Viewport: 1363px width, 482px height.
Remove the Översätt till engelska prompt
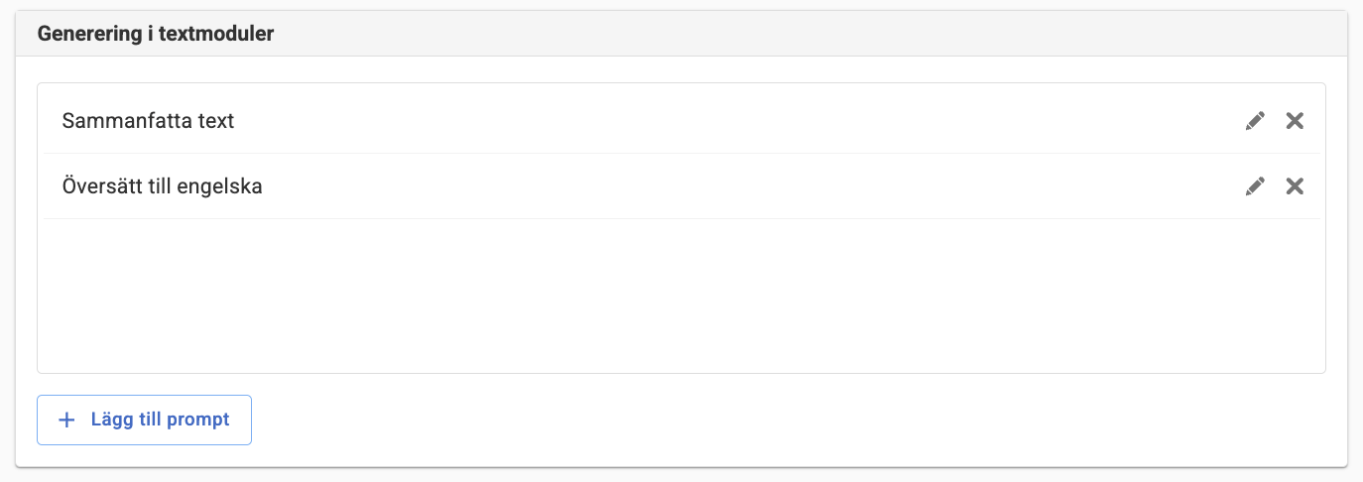click(1295, 186)
